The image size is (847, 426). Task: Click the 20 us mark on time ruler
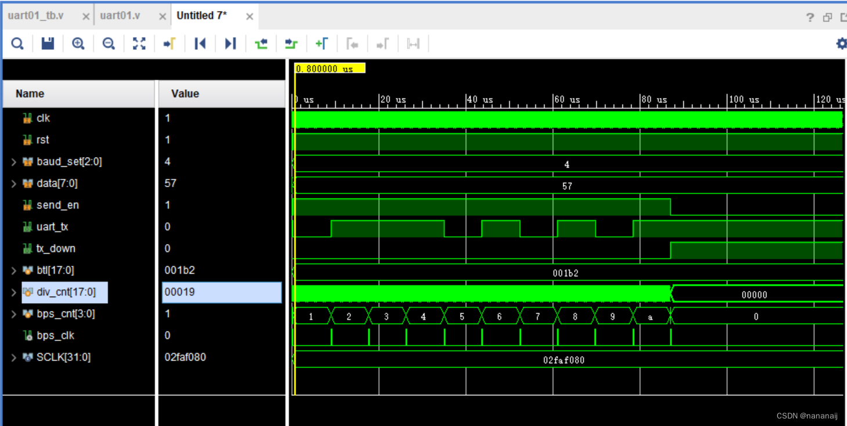[x=393, y=100]
